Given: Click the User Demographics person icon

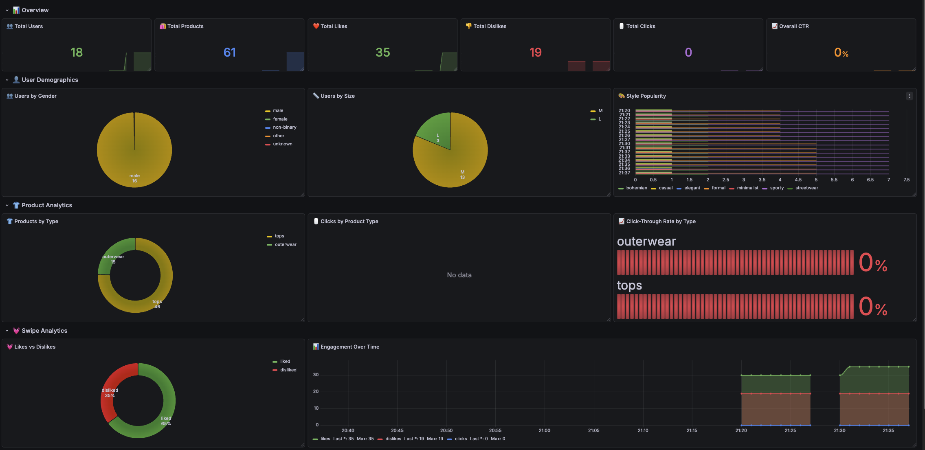Looking at the screenshot, I should (16, 80).
